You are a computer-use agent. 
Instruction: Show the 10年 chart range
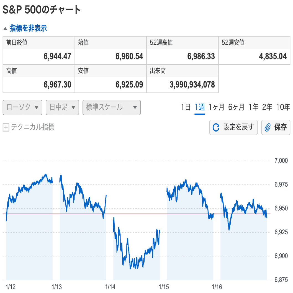click(283, 107)
